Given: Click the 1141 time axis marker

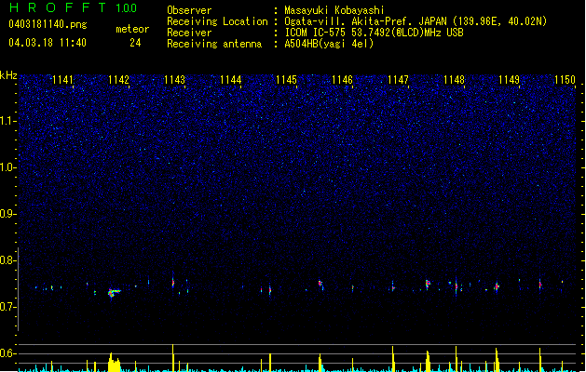Looking at the screenshot, I should pyautogui.click(x=62, y=80).
